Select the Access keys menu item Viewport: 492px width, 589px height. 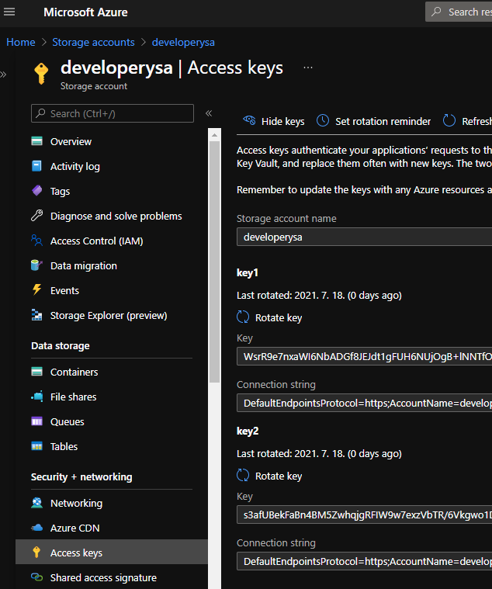click(x=112, y=552)
